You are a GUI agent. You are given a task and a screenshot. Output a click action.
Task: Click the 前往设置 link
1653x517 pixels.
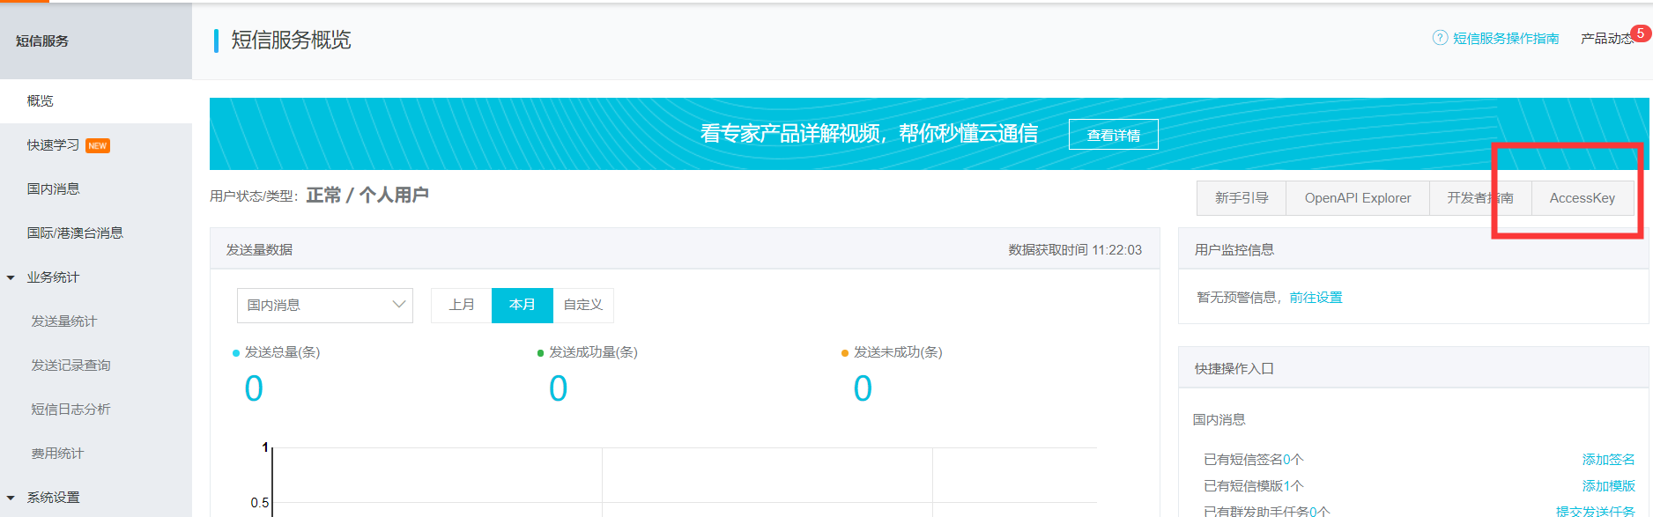tap(1316, 298)
